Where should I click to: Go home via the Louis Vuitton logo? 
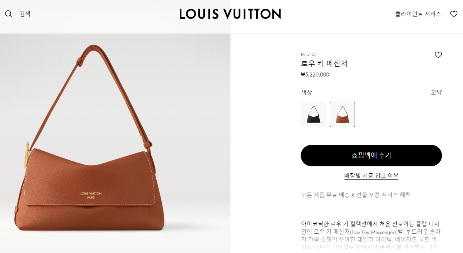[x=230, y=14]
